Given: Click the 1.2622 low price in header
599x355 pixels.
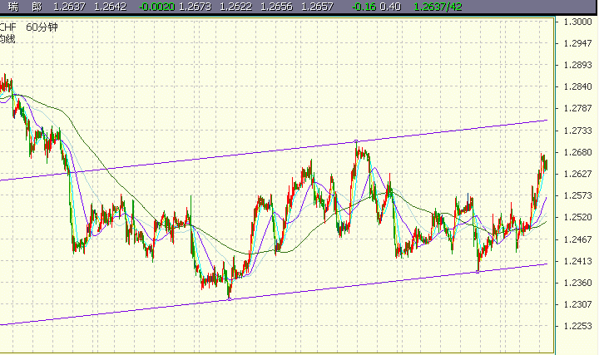Looking at the screenshot, I should (x=235, y=7).
